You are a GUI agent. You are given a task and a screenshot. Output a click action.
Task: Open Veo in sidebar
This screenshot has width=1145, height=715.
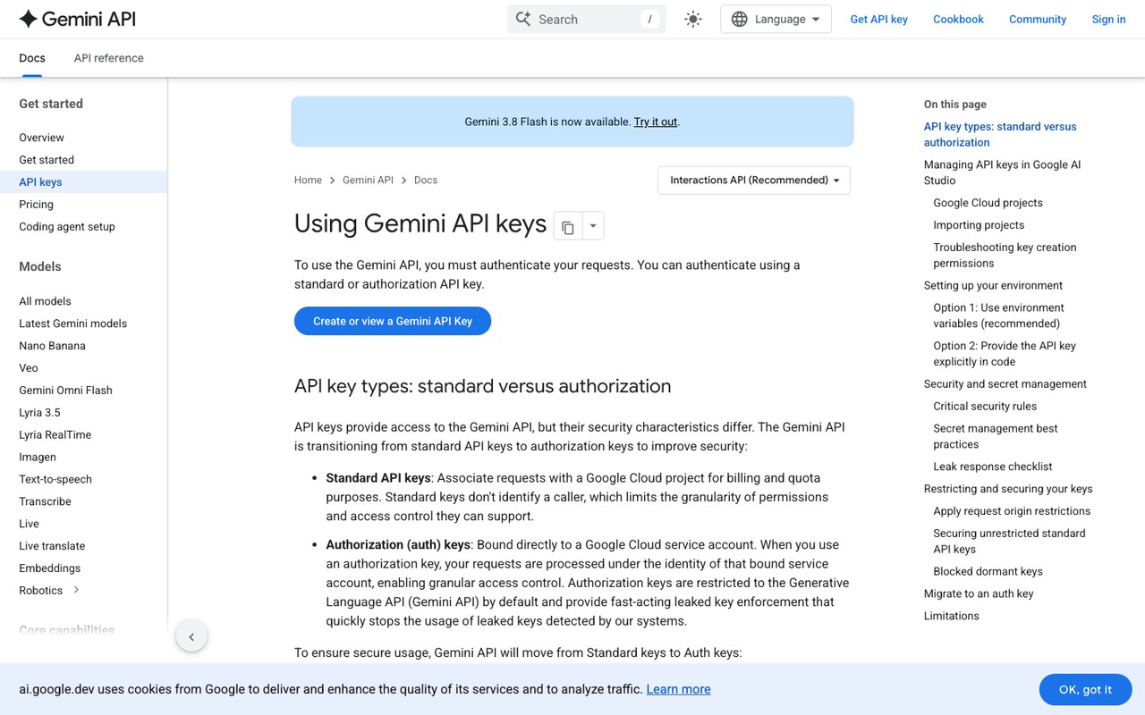29,368
